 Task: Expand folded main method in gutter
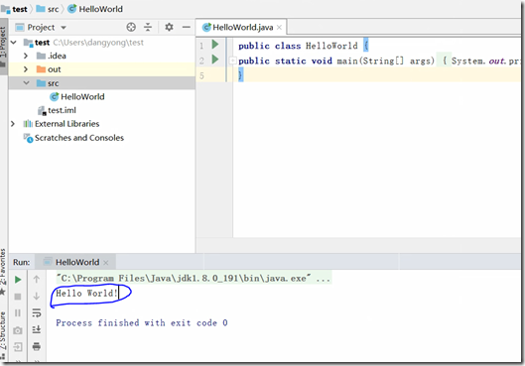coord(232,61)
